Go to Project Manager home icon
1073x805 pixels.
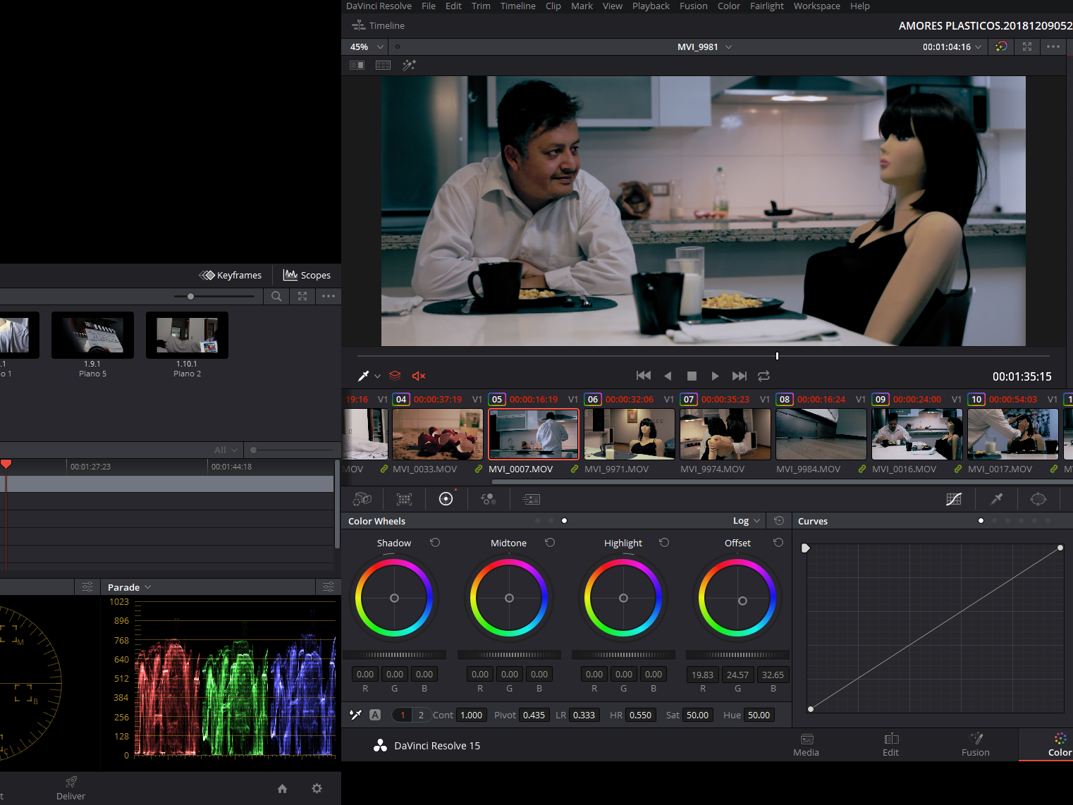point(282,789)
